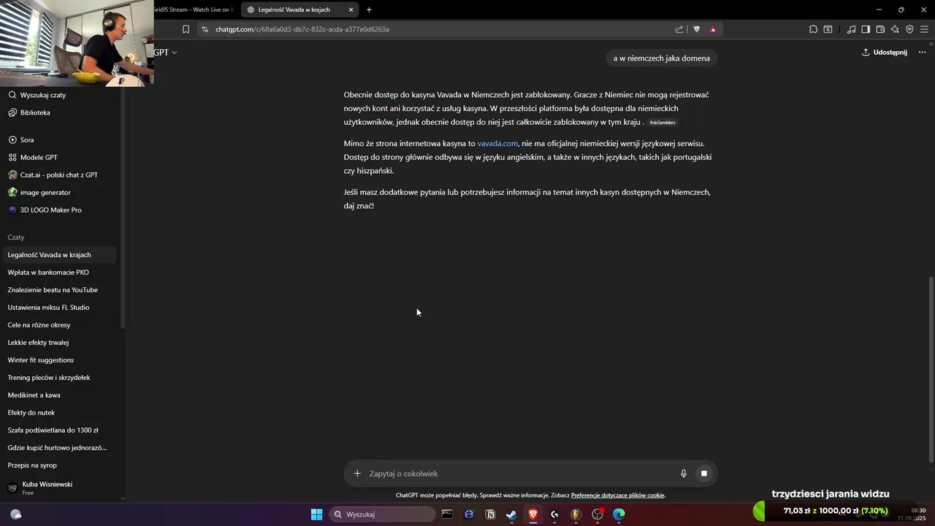
Task: Open the Znalezienie beatu na YouTube chat
Action: pos(58,290)
